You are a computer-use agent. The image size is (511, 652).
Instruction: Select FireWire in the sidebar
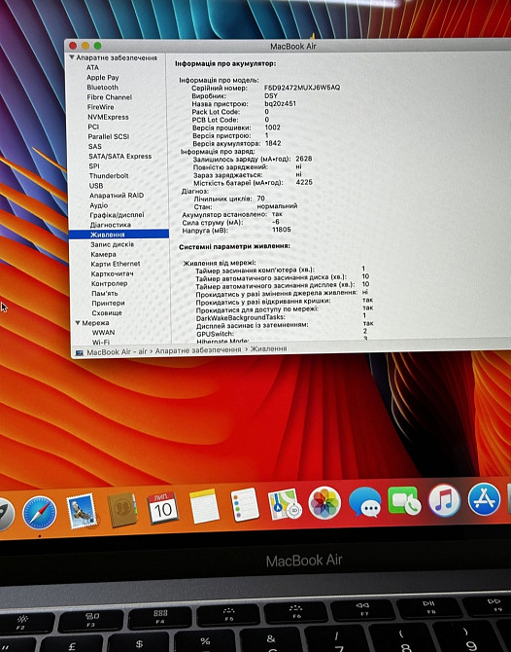coord(100,107)
